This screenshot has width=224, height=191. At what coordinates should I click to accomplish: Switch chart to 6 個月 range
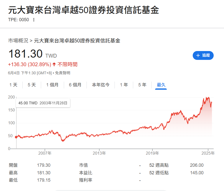(75, 85)
